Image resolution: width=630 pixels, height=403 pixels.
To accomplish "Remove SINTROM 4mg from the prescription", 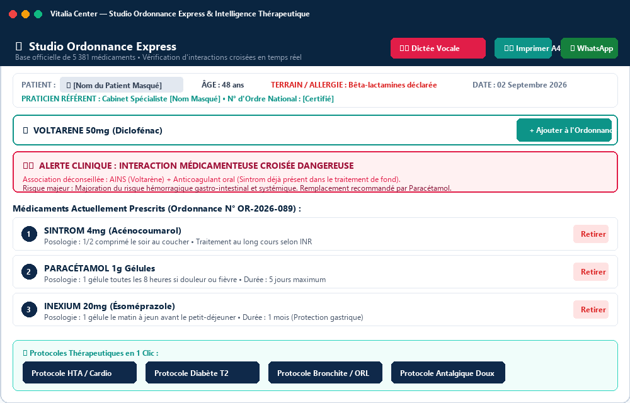I will tap(591, 234).
